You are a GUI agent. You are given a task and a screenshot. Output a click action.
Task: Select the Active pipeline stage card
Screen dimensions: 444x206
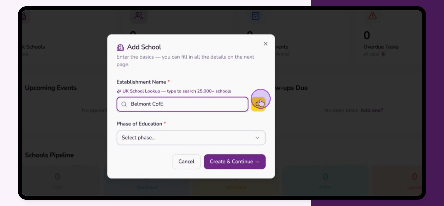pyautogui.click(x=325, y=181)
